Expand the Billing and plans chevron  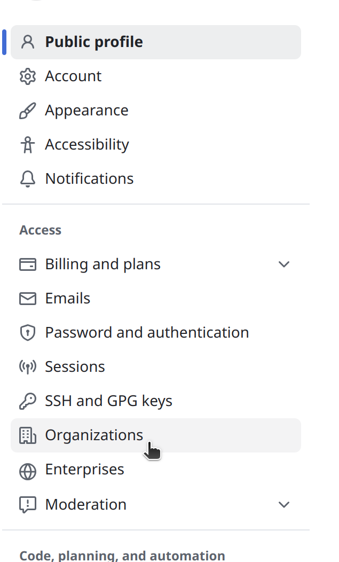[x=284, y=264]
